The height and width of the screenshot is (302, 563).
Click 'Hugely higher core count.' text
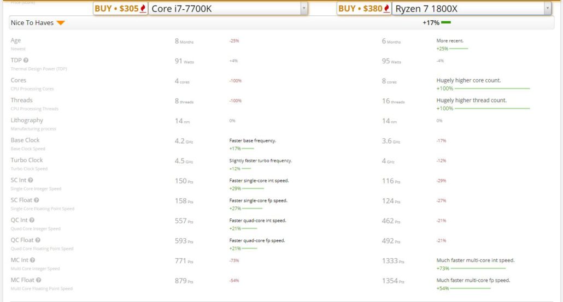(x=468, y=80)
